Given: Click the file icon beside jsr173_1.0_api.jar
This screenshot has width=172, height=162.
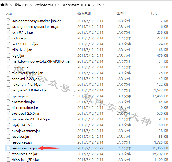Looking at the screenshot, I should [8, 44].
